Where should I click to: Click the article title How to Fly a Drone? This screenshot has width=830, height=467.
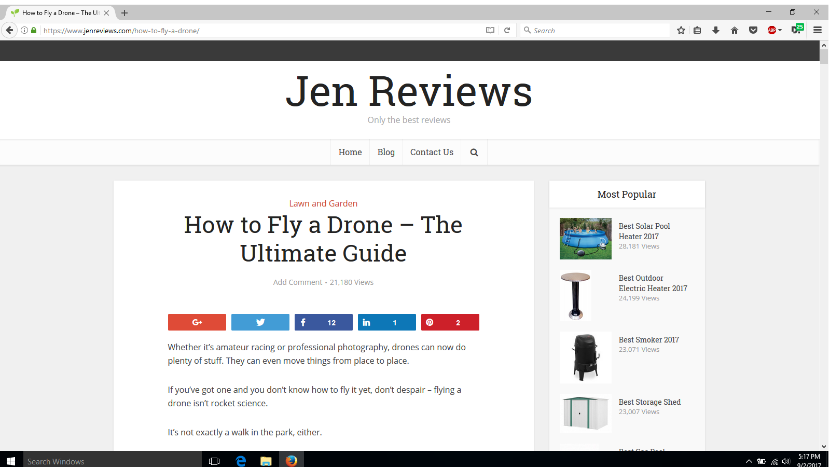323,239
